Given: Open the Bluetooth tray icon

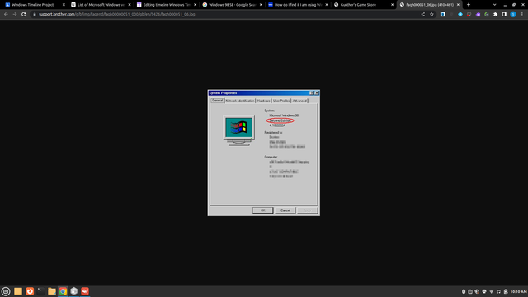Looking at the screenshot, I should tap(464, 291).
